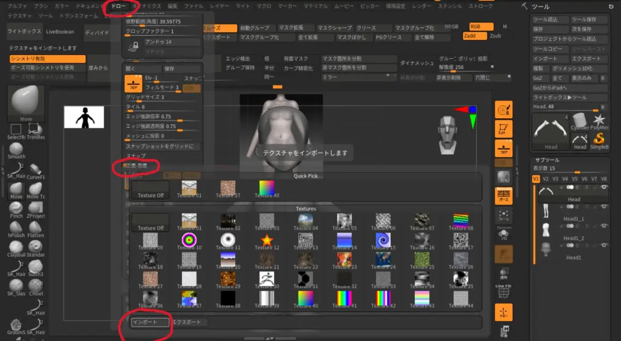Select Texture Off in Quick Pick
Viewport: 621px width, 341px height.
tap(150, 190)
